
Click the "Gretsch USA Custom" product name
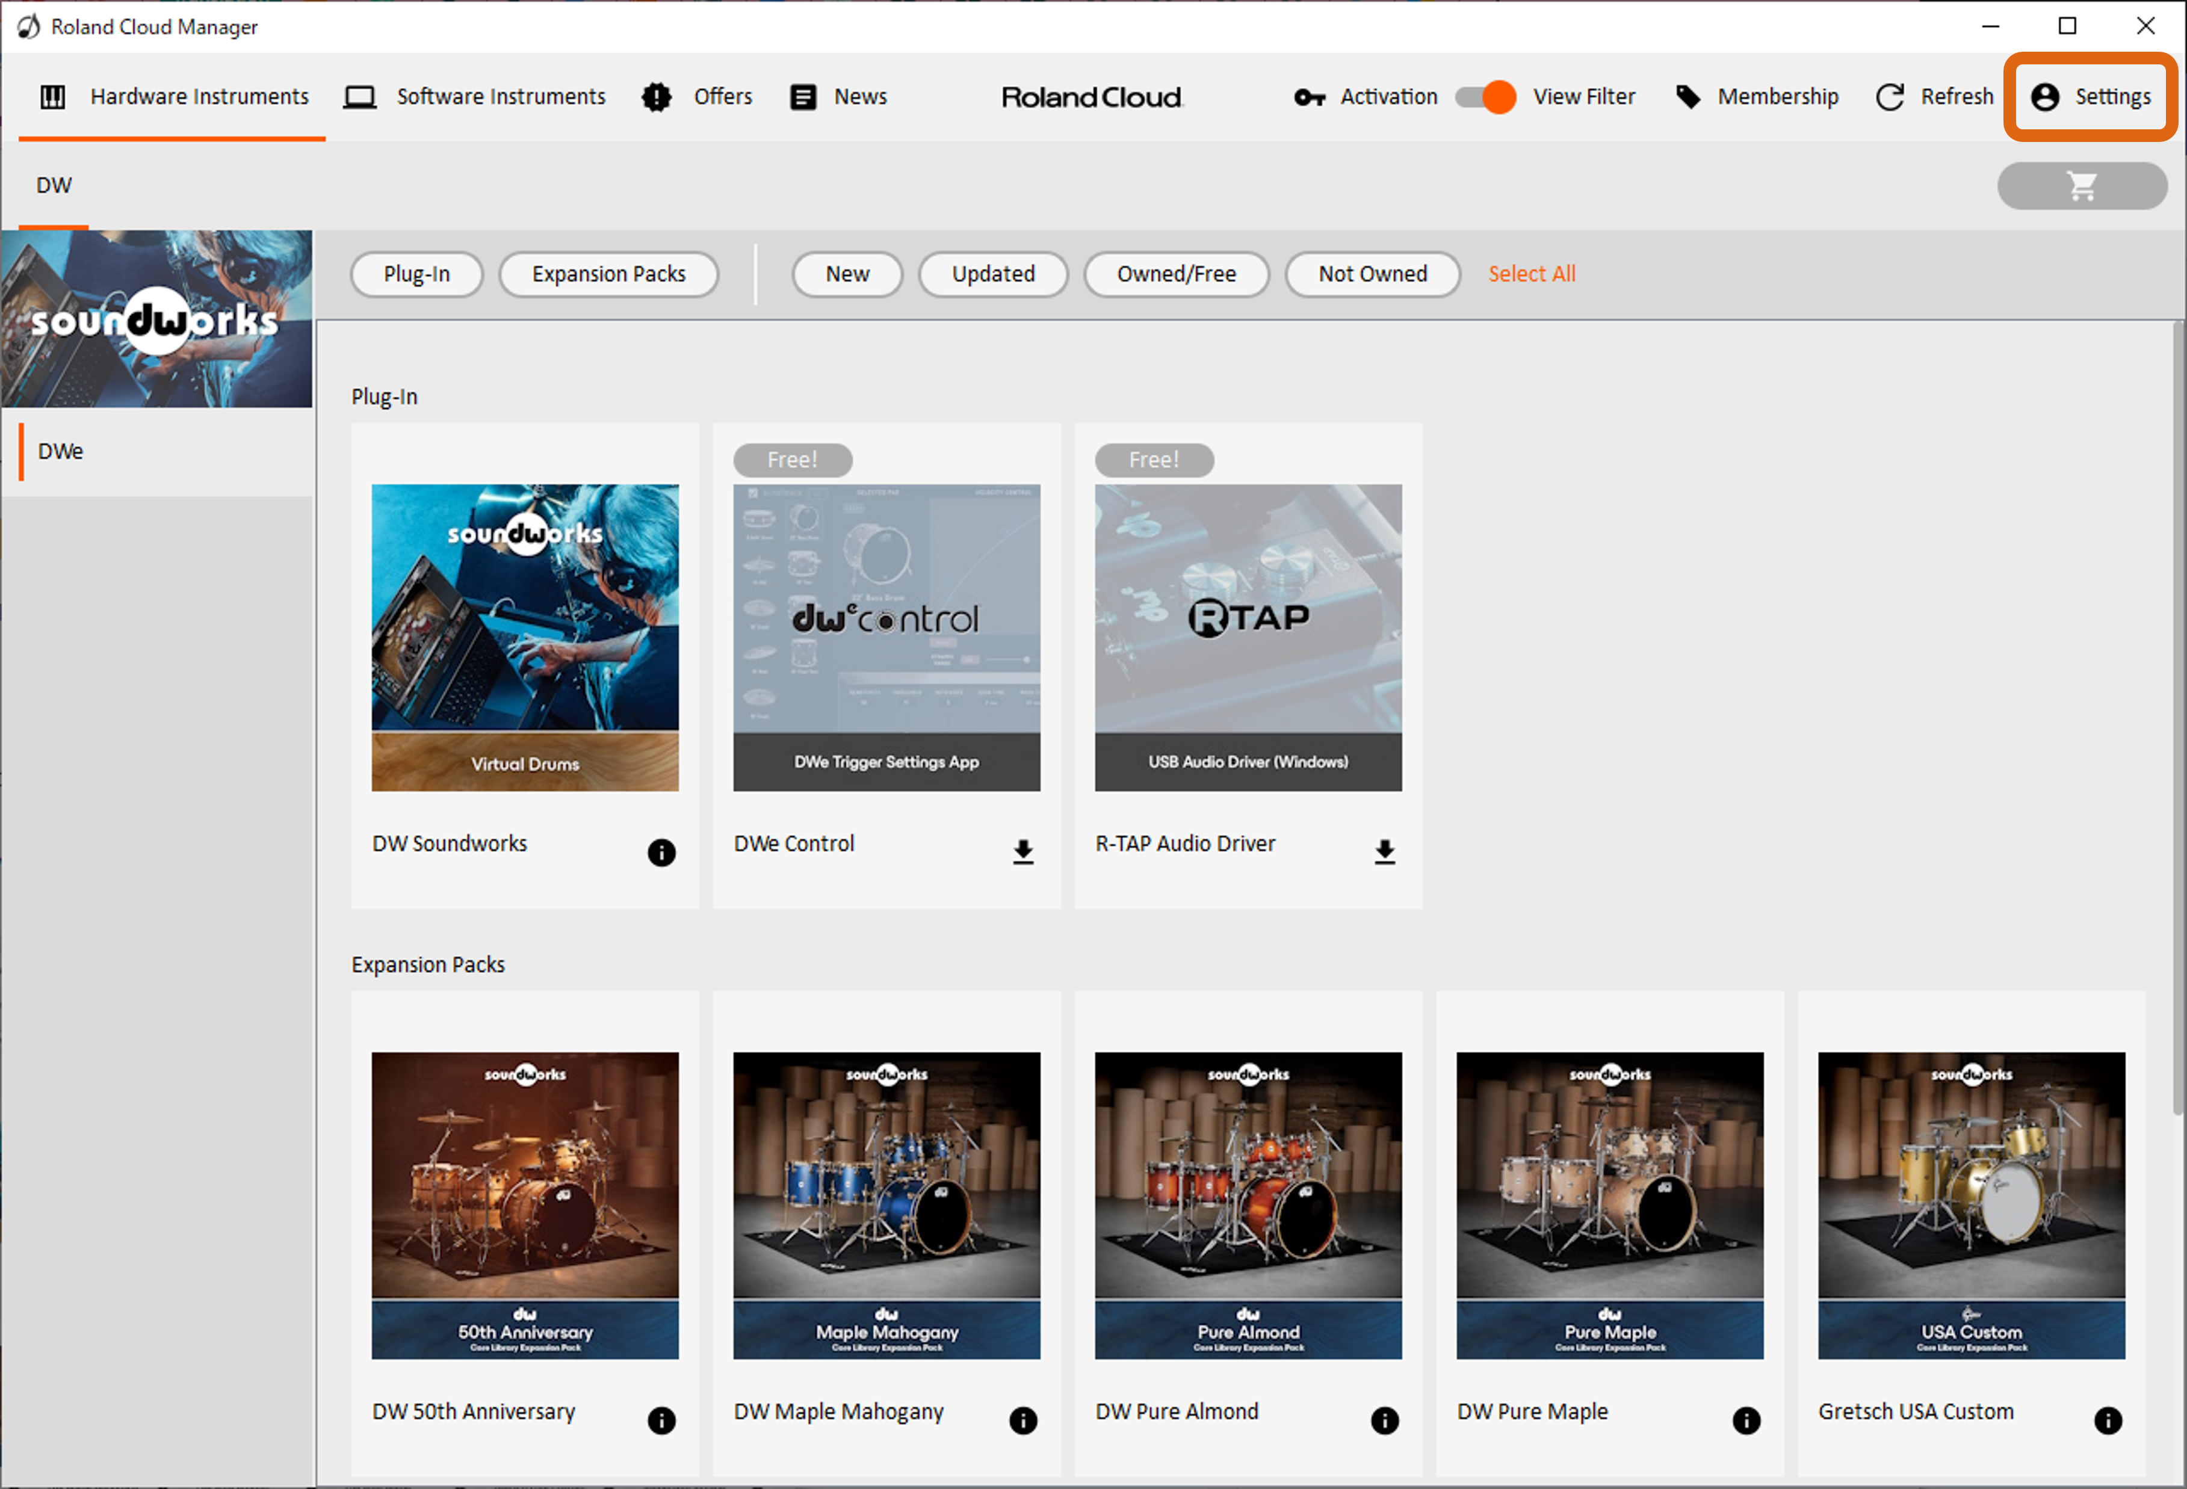(1915, 1411)
